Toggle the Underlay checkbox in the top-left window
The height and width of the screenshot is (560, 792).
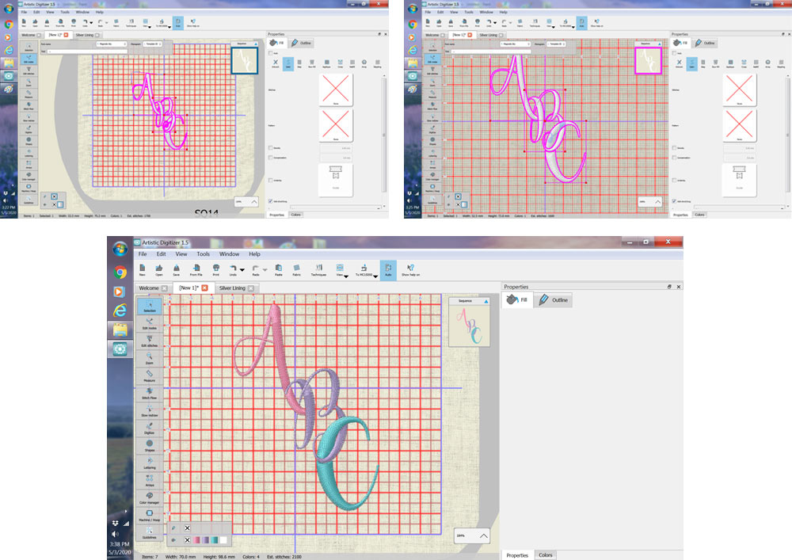(x=272, y=181)
